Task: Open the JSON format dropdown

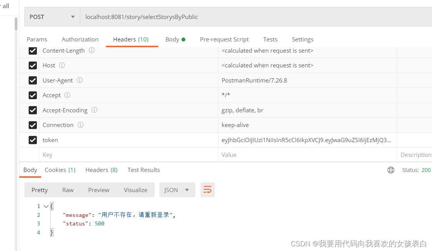Action: pyautogui.click(x=177, y=190)
